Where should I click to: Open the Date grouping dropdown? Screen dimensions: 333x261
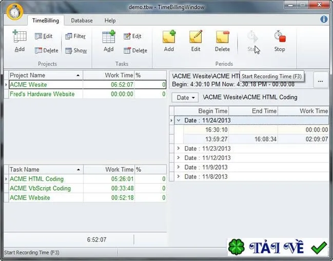(185, 97)
